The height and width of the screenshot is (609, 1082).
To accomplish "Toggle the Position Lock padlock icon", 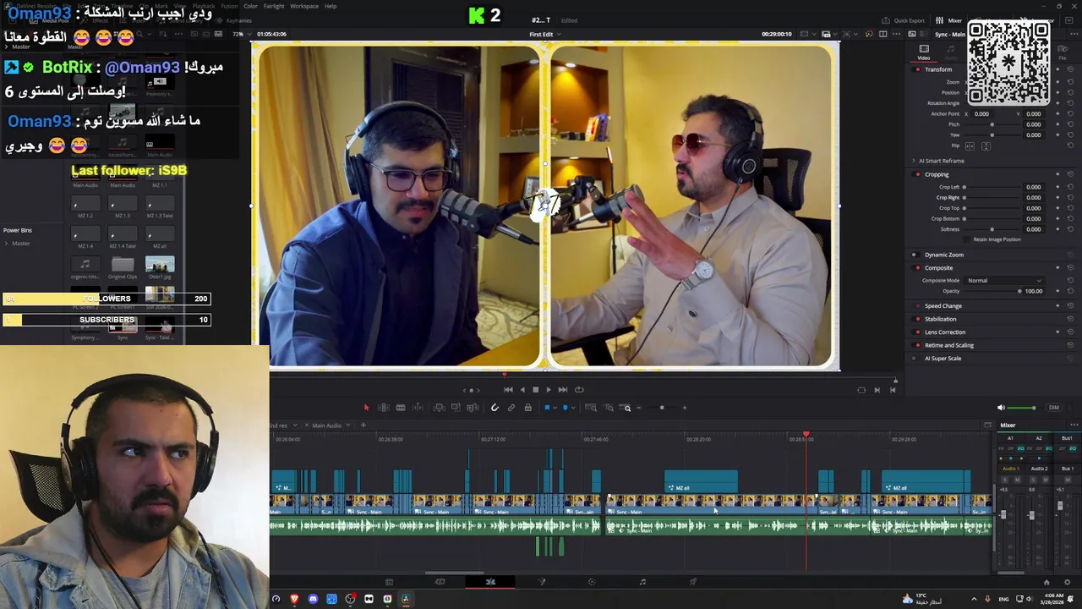I will (x=528, y=408).
